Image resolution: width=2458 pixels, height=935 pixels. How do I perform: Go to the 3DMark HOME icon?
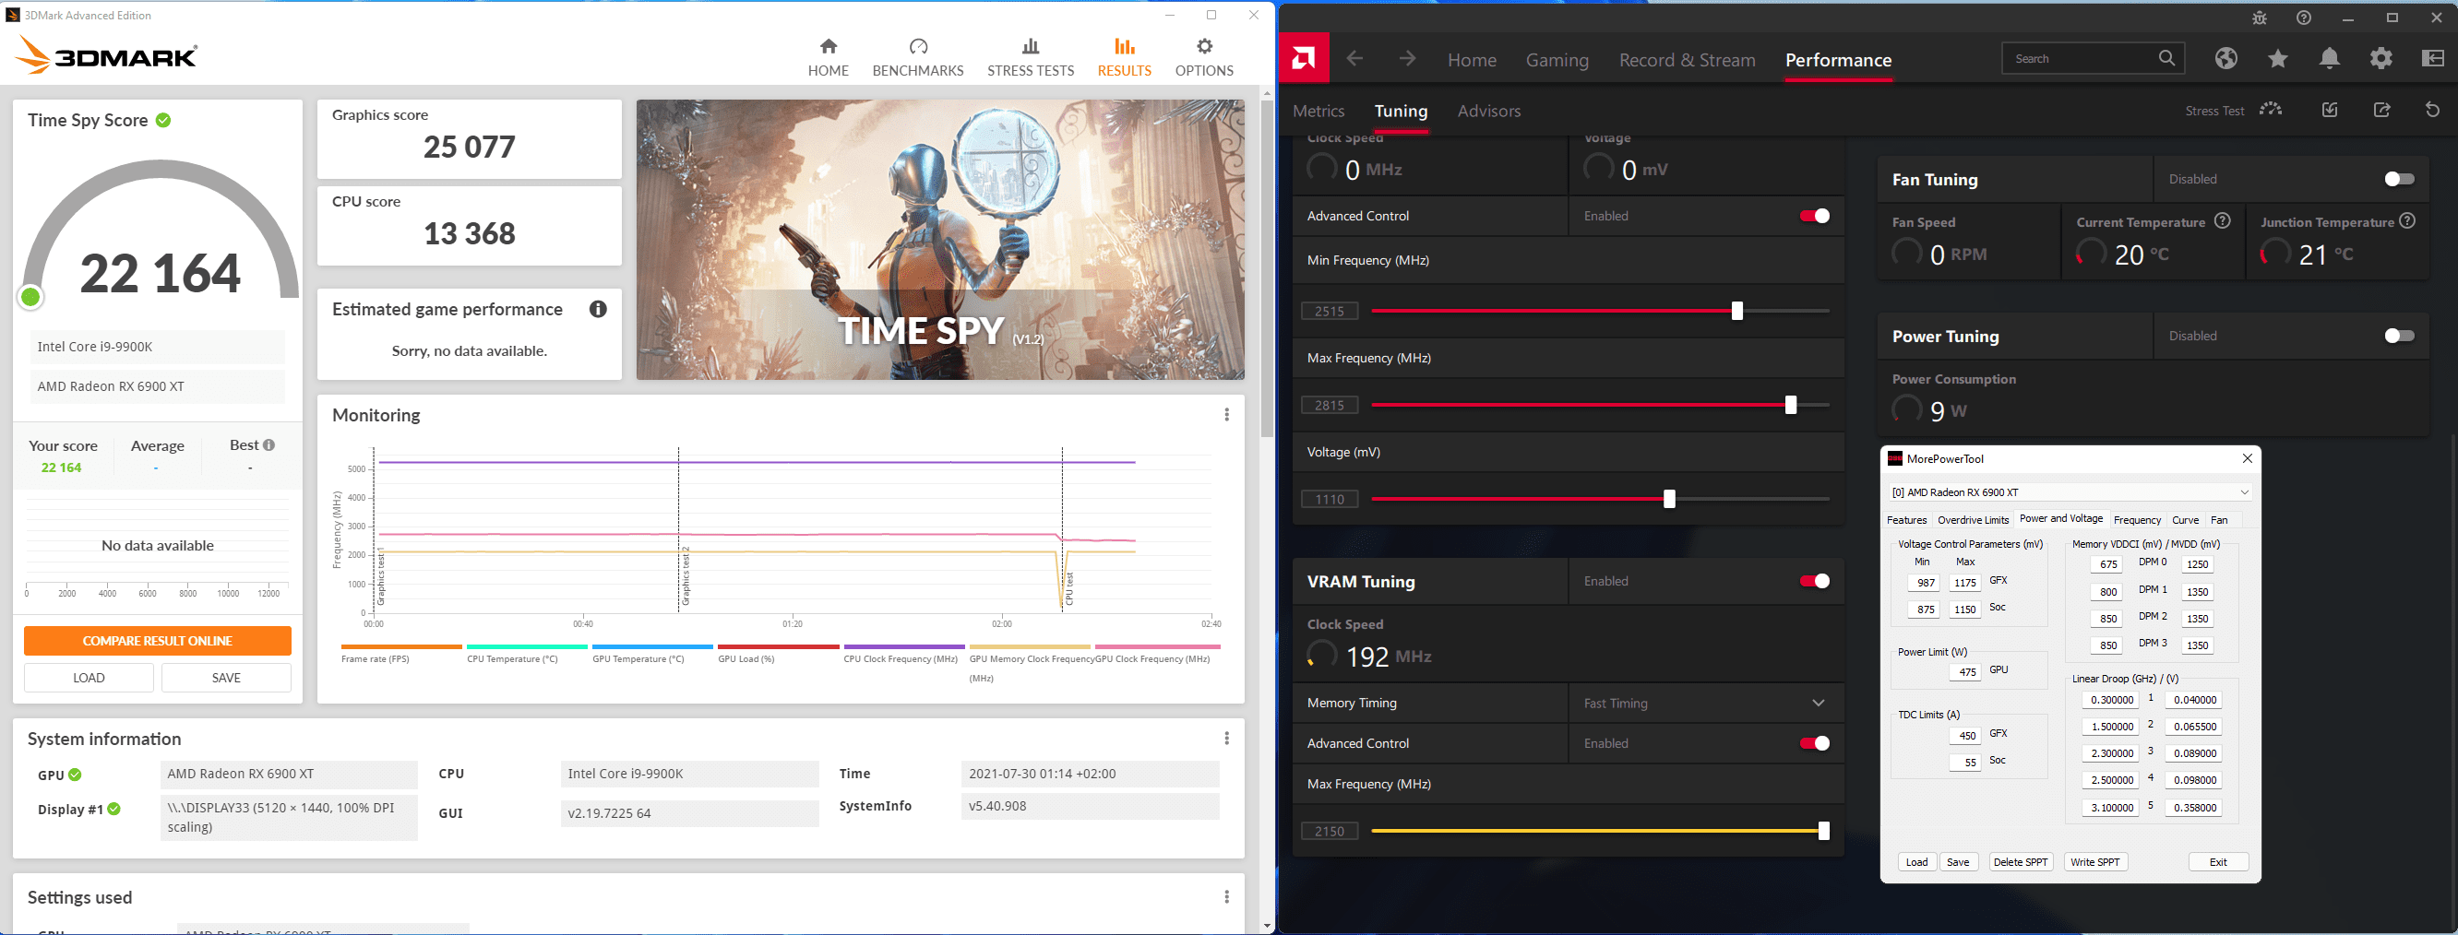(829, 46)
